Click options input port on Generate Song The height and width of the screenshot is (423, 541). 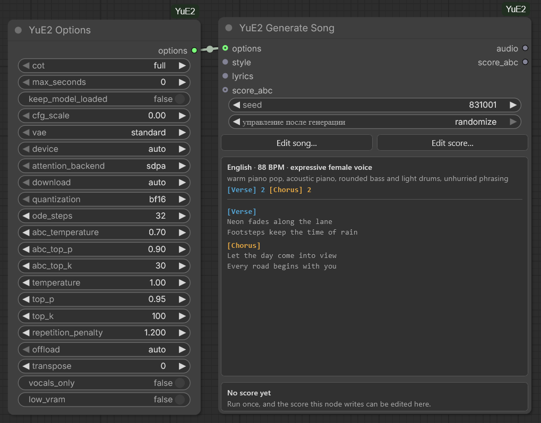pyautogui.click(x=225, y=48)
